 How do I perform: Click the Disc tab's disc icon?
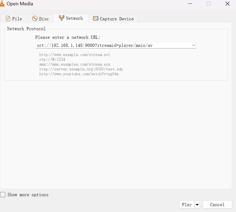pos(35,19)
